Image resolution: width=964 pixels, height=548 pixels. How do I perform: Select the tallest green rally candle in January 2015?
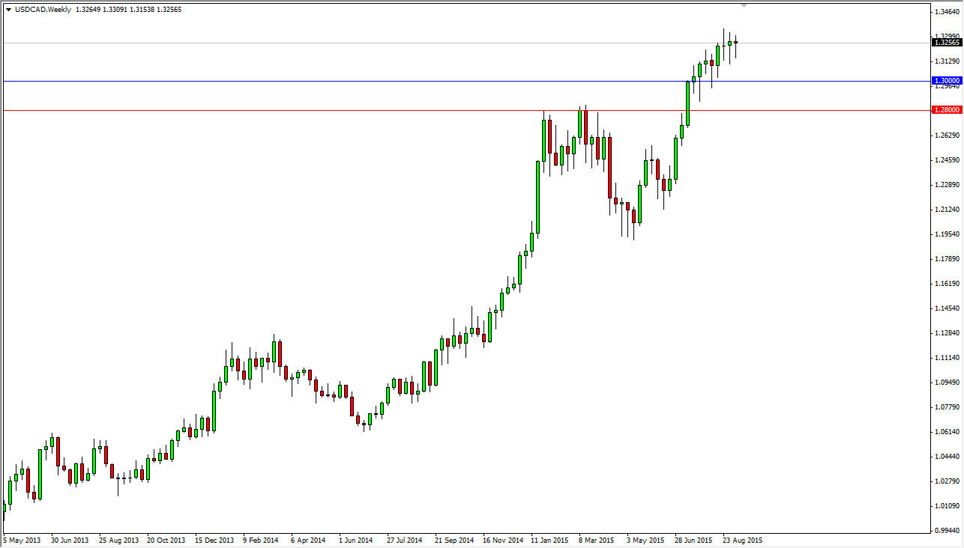[x=537, y=198]
